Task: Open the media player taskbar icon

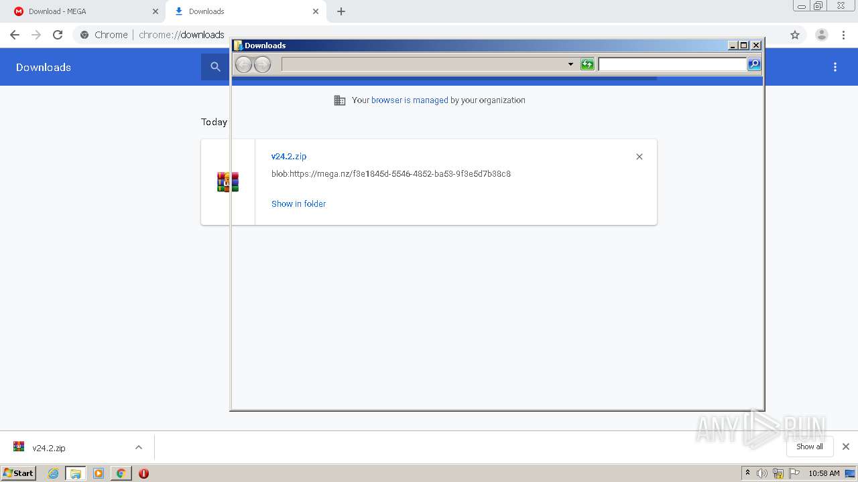Action: point(99,473)
